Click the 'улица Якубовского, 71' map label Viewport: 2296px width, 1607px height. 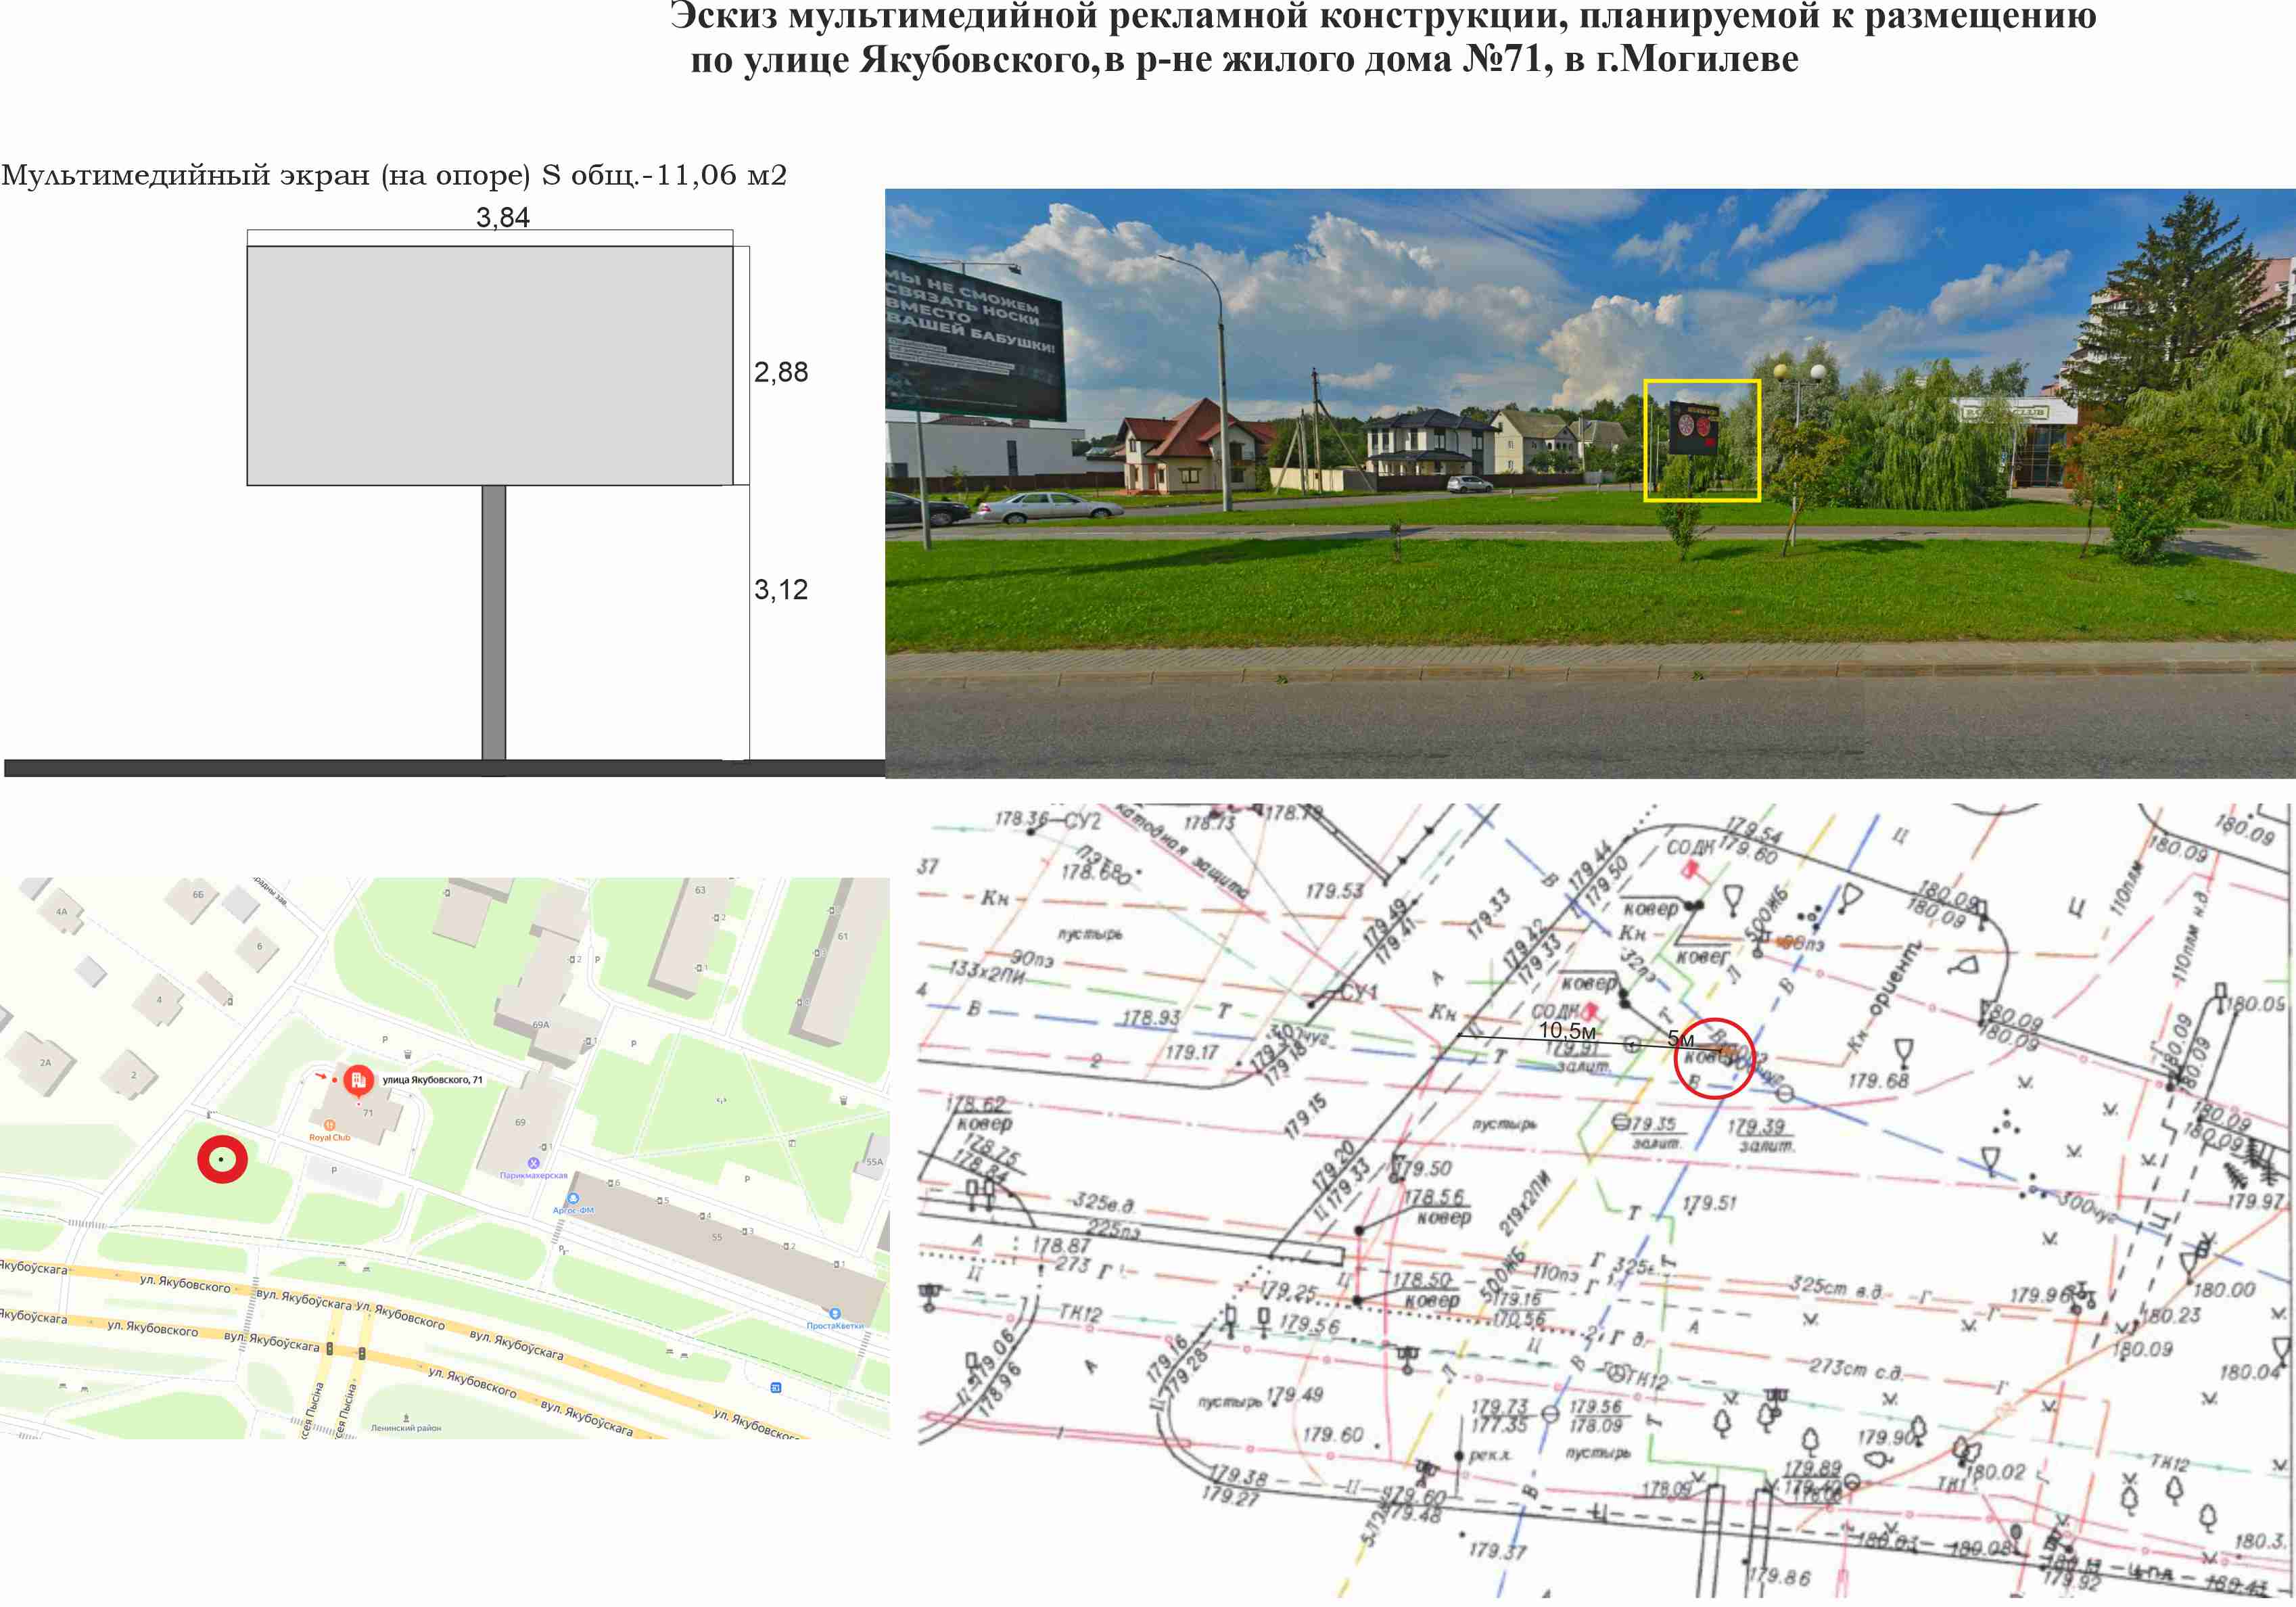pyautogui.click(x=432, y=1080)
